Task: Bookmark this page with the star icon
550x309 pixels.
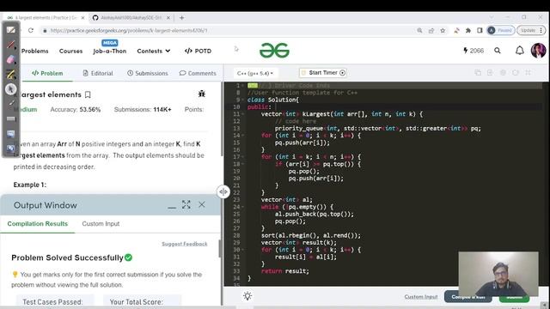Action: click(443, 31)
